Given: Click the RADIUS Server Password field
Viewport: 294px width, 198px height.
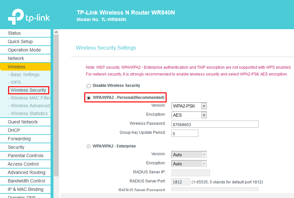Looking at the screenshot, I should click(x=215, y=189).
